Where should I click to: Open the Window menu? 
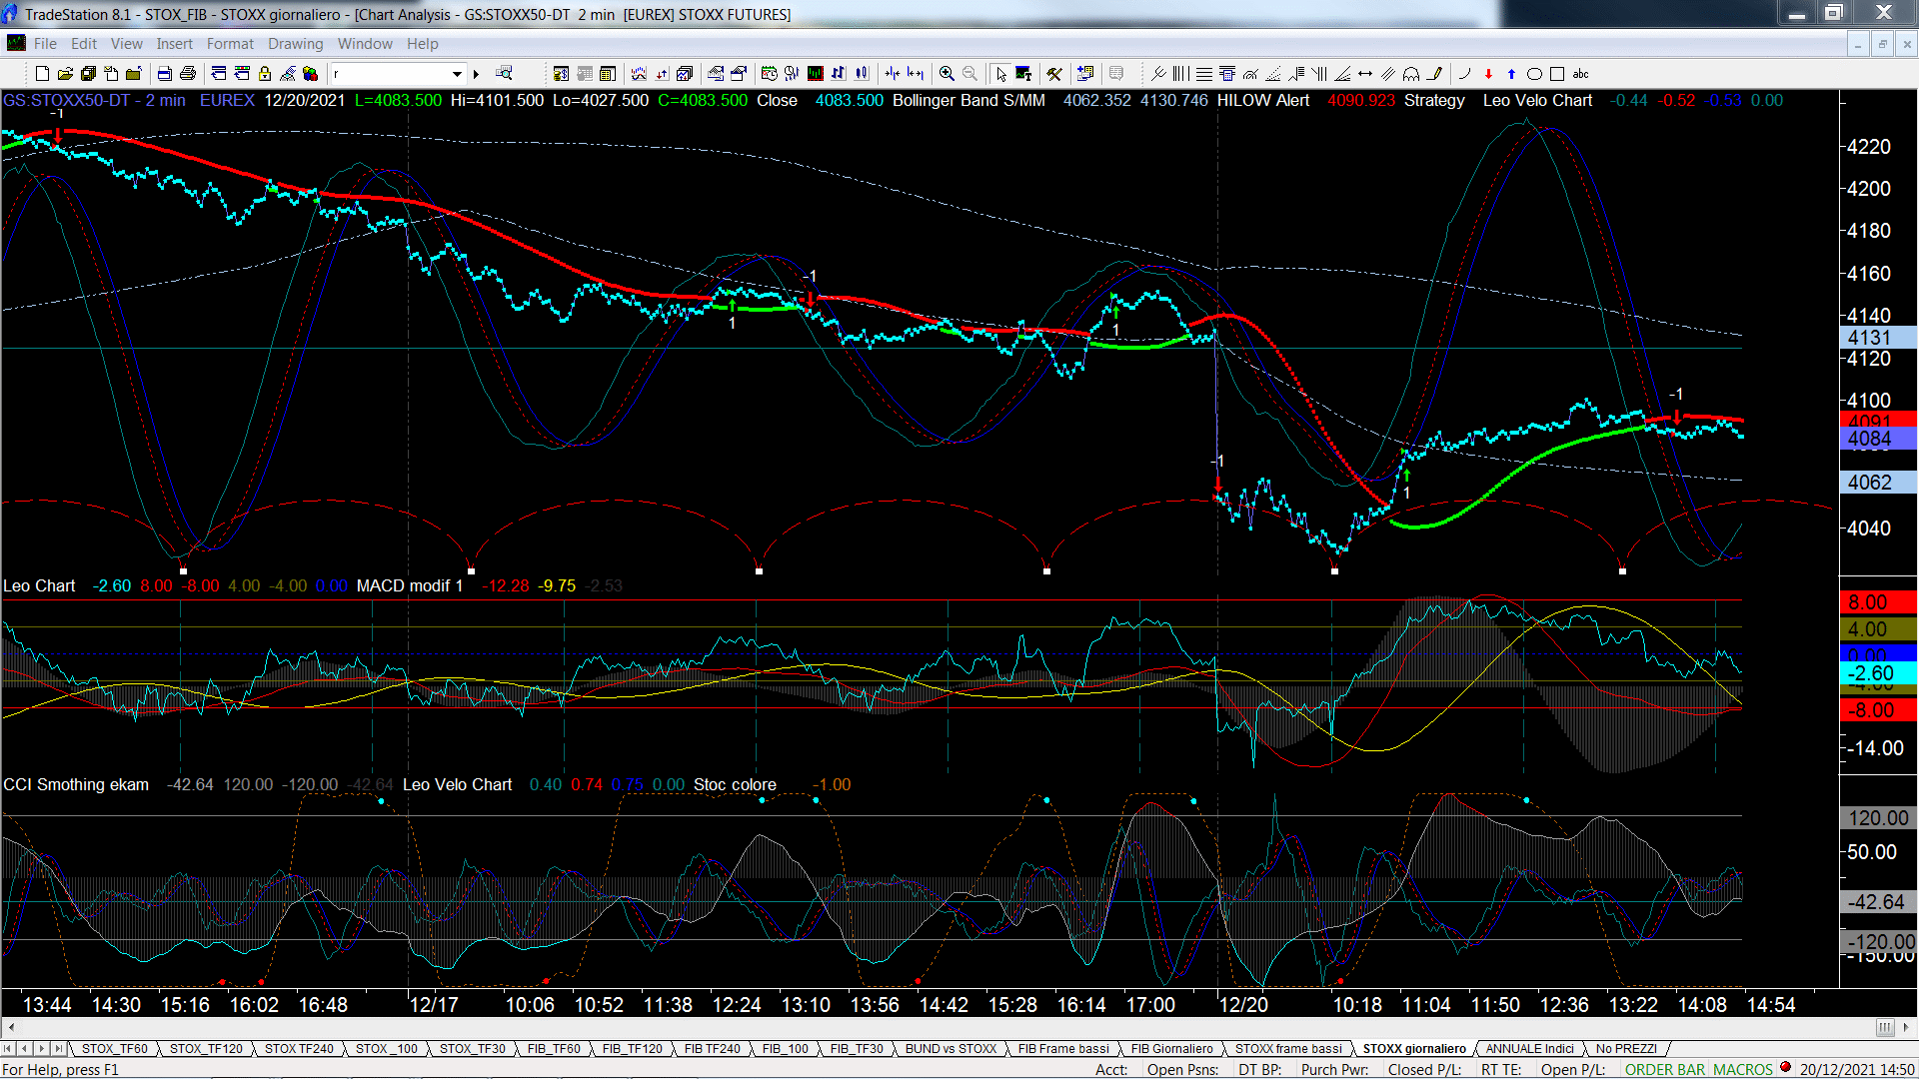coord(365,44)
